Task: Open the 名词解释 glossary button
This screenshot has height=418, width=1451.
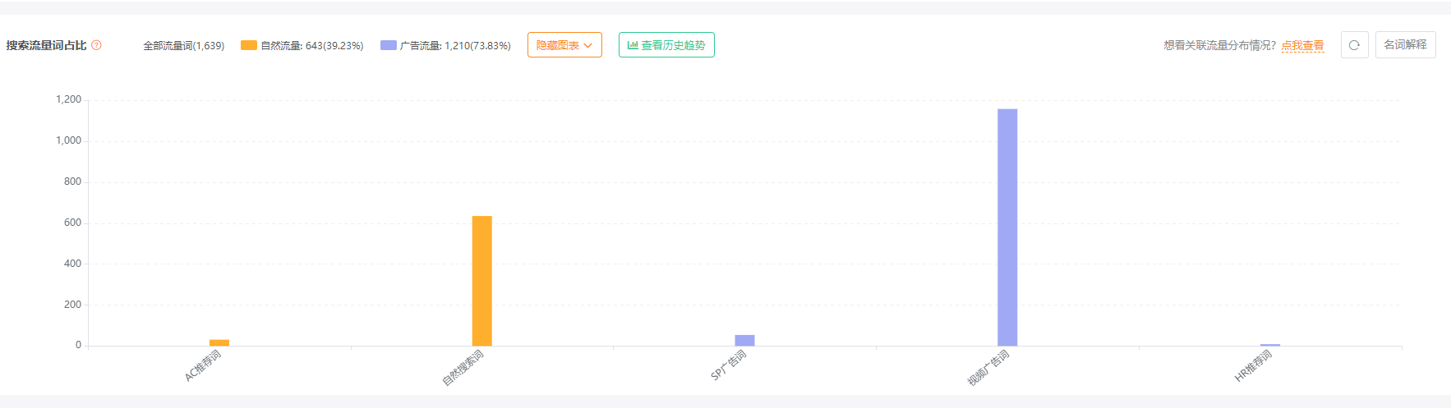Action: pyautogui.click(x=1405, y=45)
